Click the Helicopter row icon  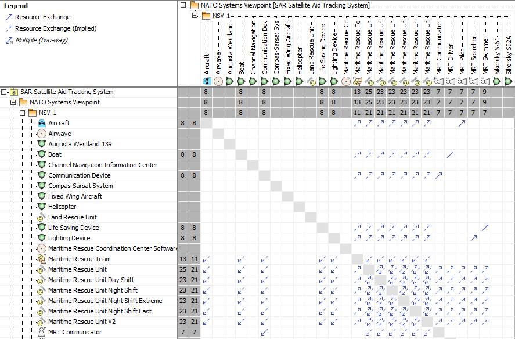pyautogui.click(x=42, y=207)
